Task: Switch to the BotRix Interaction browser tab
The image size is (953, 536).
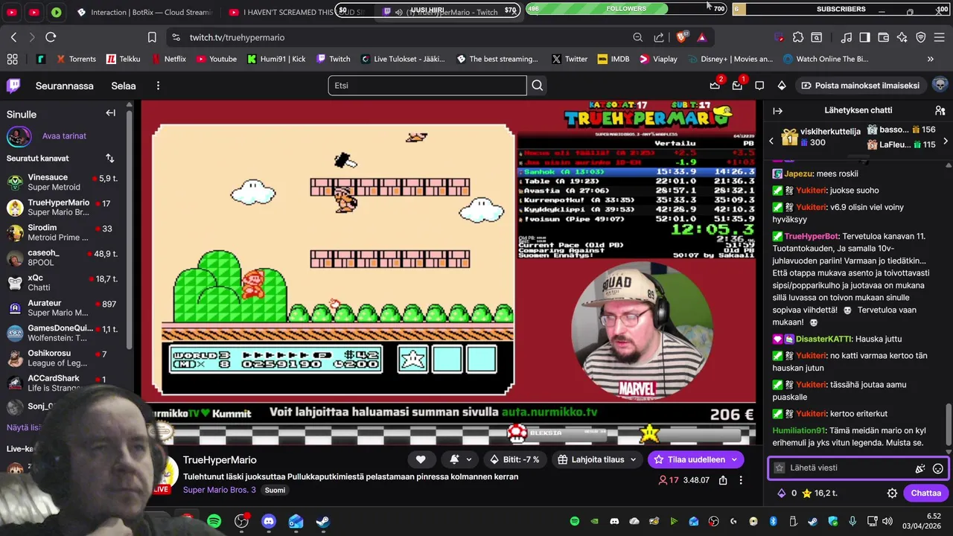Action: 144,13
